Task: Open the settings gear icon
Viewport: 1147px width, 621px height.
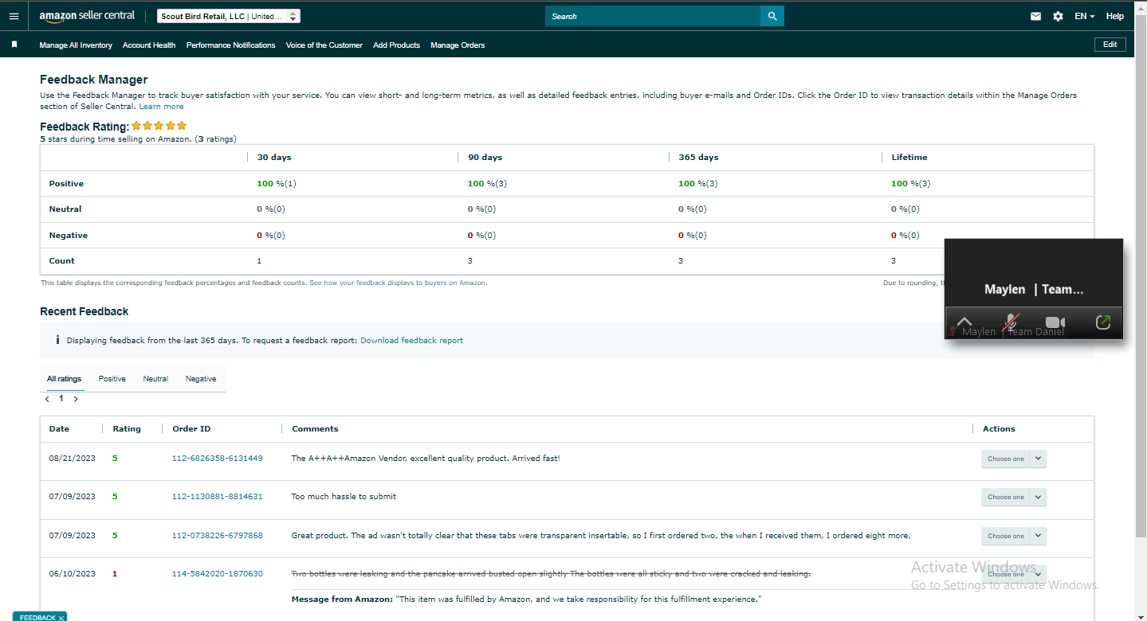Action: pyautogui.click(x=1058, y=16)
